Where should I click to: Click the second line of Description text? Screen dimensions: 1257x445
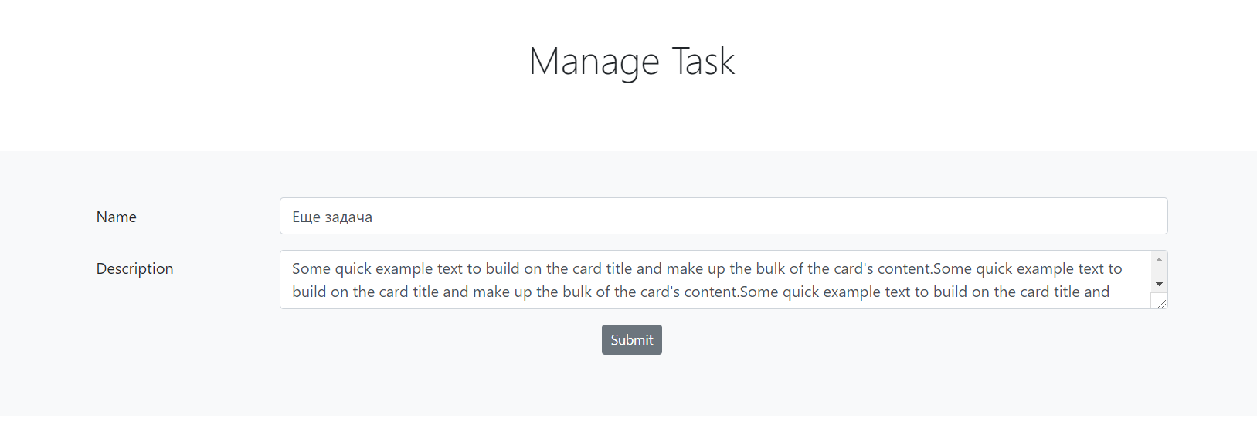point(695,292)
